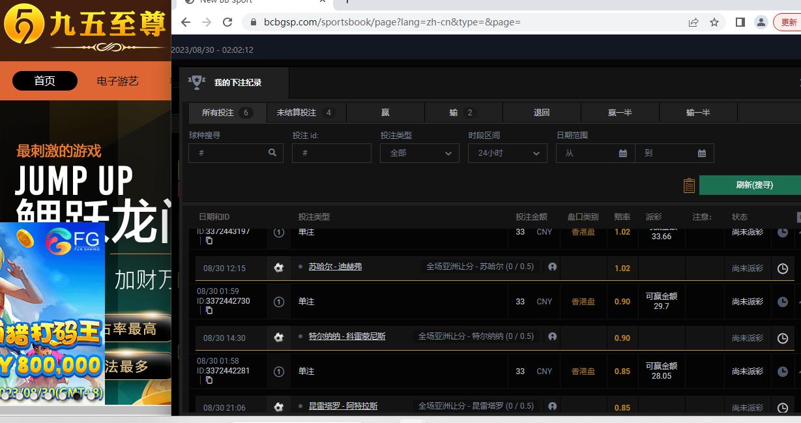
Task: Click the 九五至尊 site logo
Action: (x=85, y=29)
